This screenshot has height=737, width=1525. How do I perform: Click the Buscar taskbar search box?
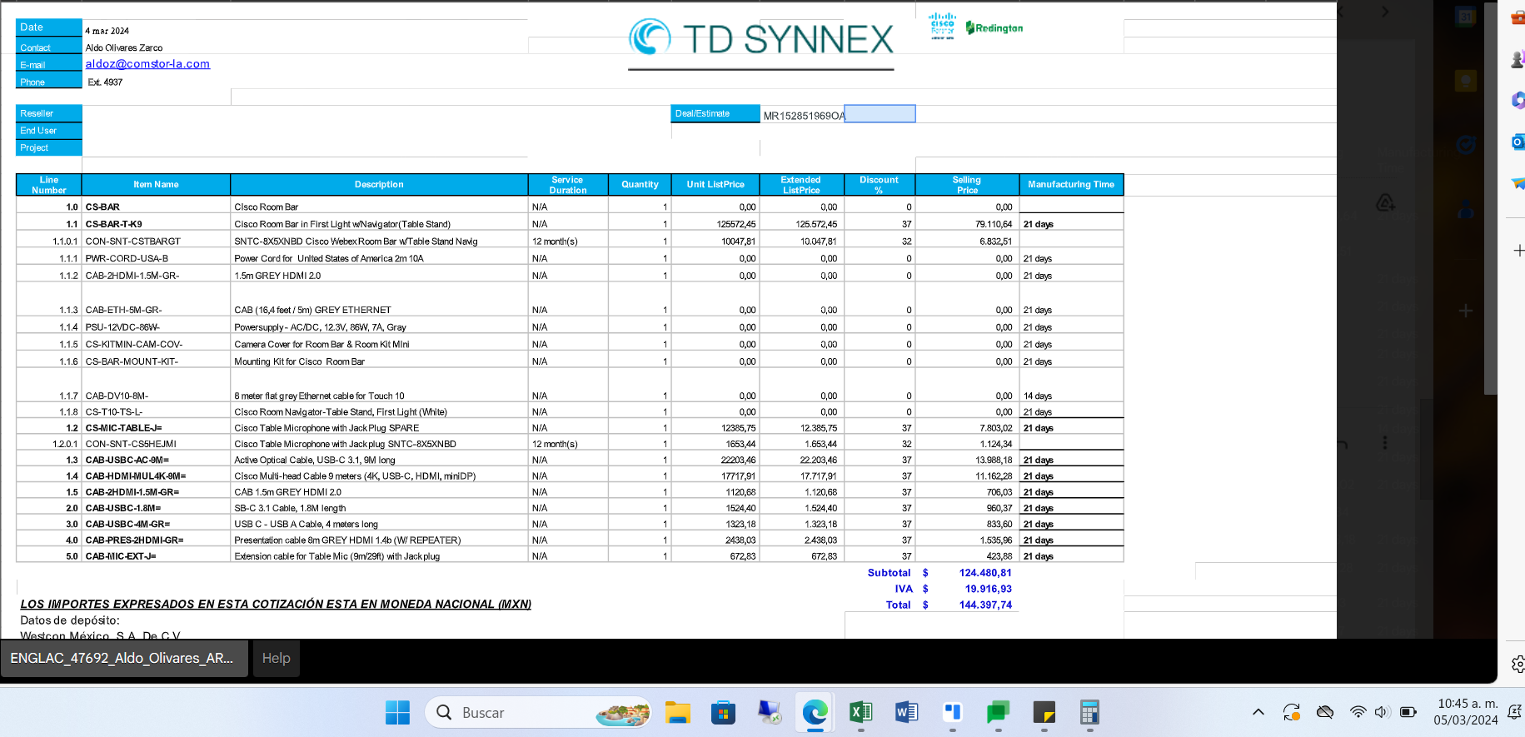coord(538,713)
